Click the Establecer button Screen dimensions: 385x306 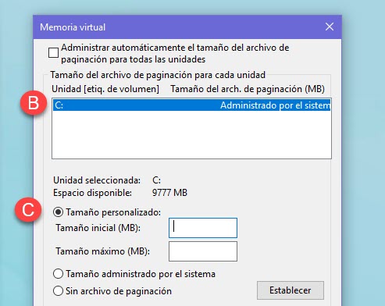coord(291,290)
